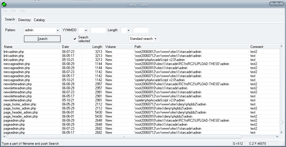Expand the Standard search type dropdown

(x=155, y=39)
